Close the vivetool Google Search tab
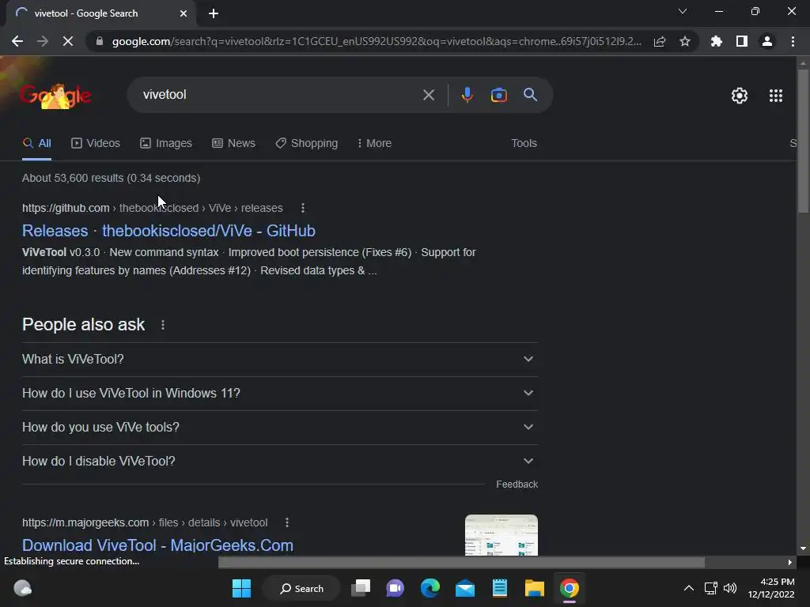 pyautogui.click(x=184, y=13)
